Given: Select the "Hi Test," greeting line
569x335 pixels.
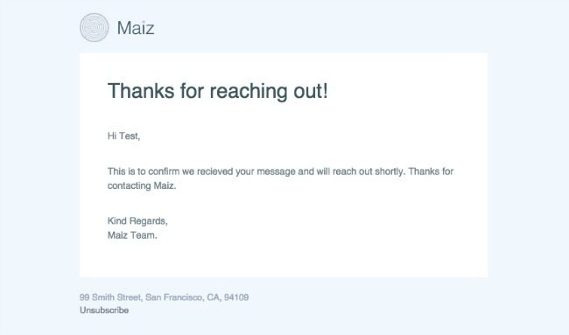Looking at the screenshot, I should (123, 136).
